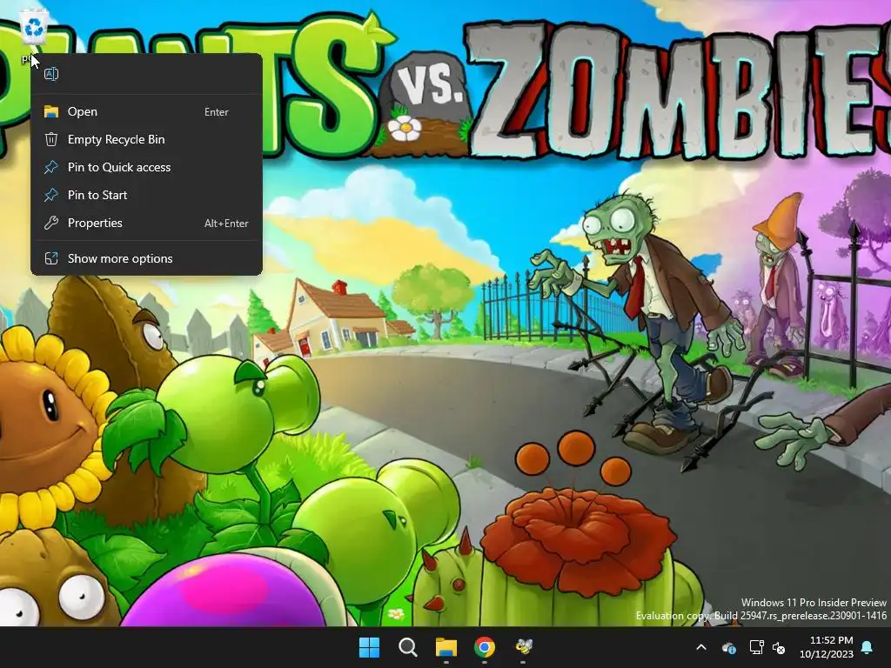Open Properties from the context menu
Image resolution: width=891 pixels, height=668 pixels.
pyautogui.click(x=146, y=223)
